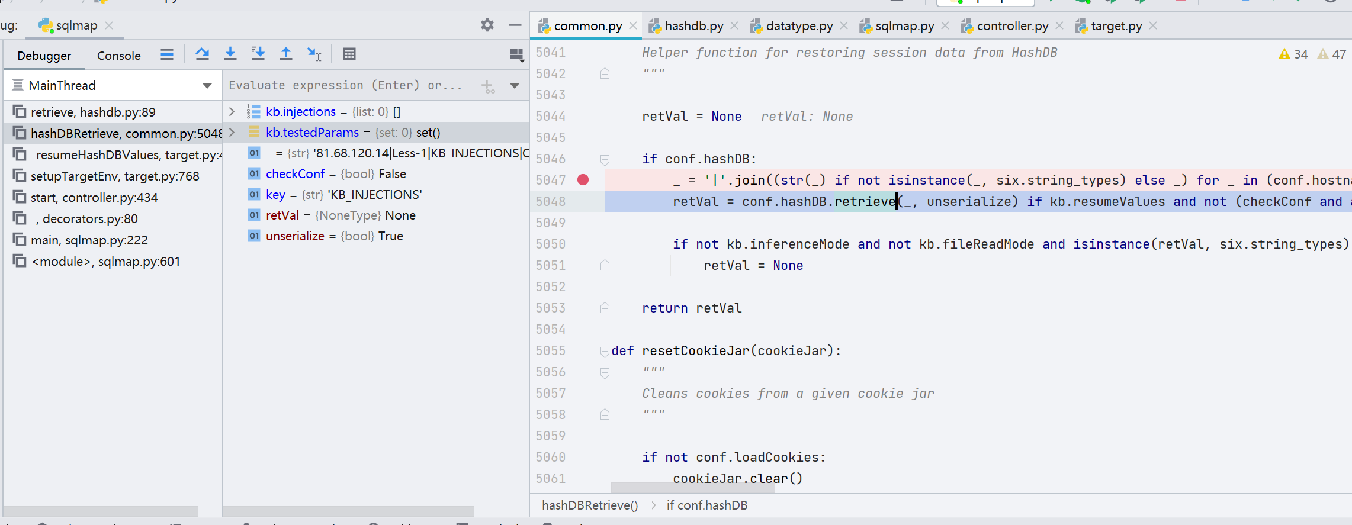
Task: Click weak warnings indicator showing 47
Action: click(x=1332, y=54)
